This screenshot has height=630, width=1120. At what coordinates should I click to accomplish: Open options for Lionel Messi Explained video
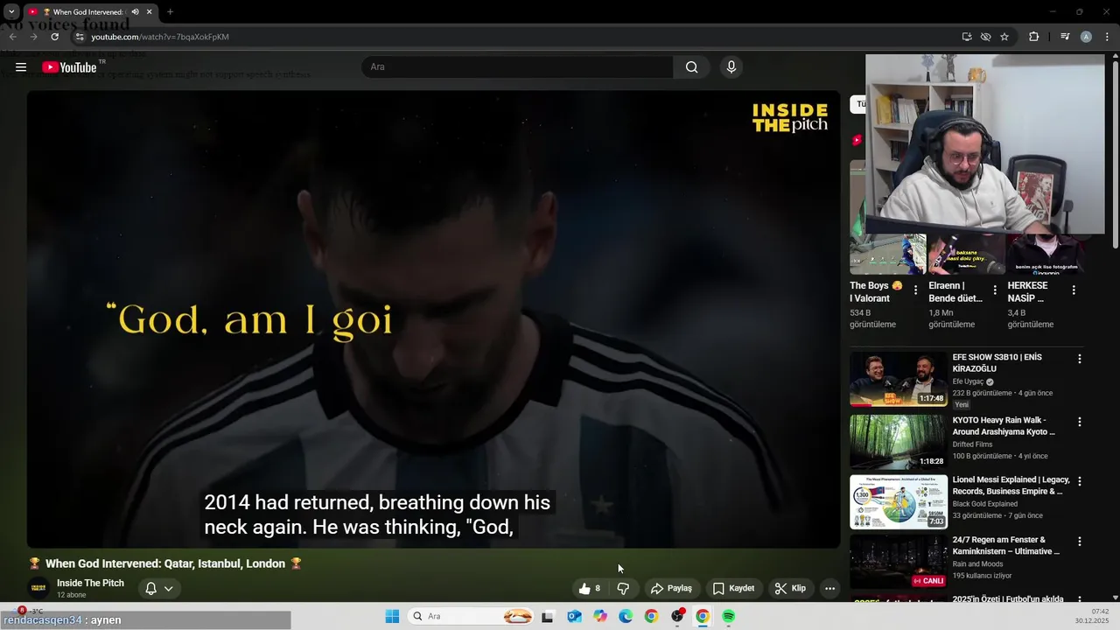pos(1079,481)
